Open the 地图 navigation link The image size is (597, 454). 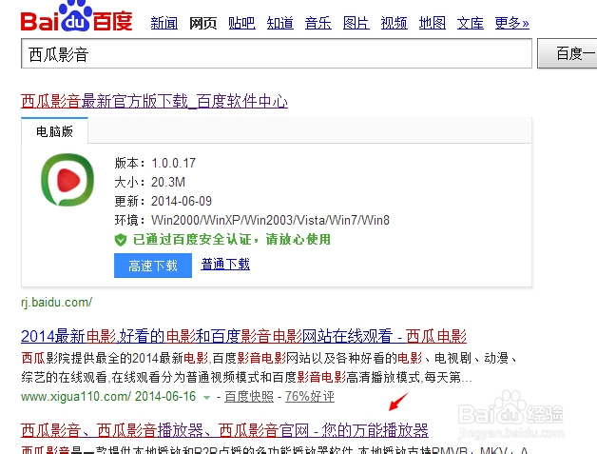pyautogui.click(x=433, y=23)
